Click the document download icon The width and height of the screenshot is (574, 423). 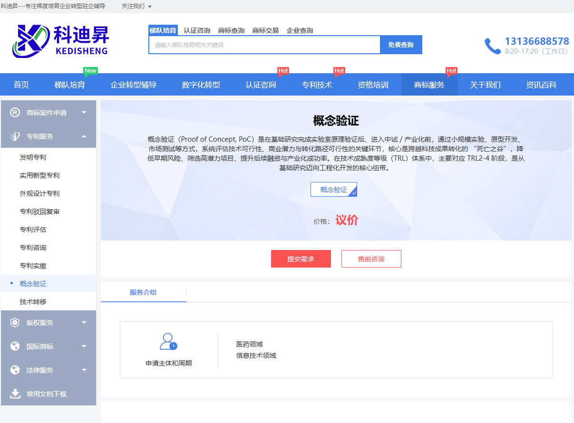[15, 394]
